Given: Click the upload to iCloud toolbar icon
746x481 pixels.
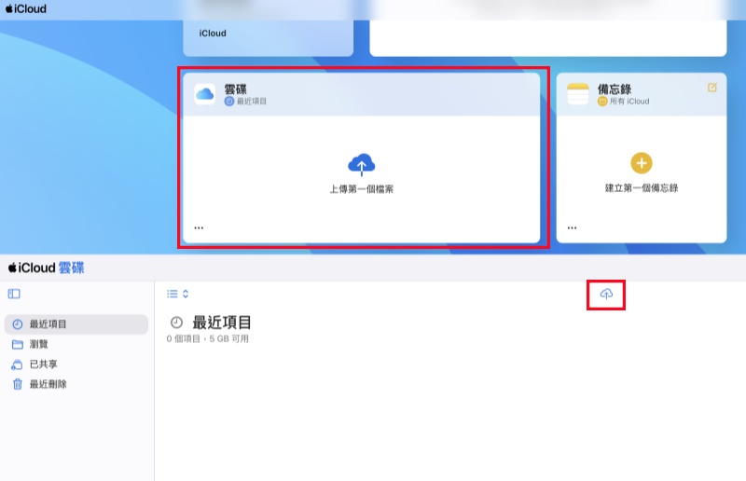Looking at the screenshot, I should coord(606,294).
